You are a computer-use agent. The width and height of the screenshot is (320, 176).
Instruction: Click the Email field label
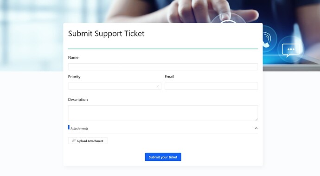(x=169, y=77)
